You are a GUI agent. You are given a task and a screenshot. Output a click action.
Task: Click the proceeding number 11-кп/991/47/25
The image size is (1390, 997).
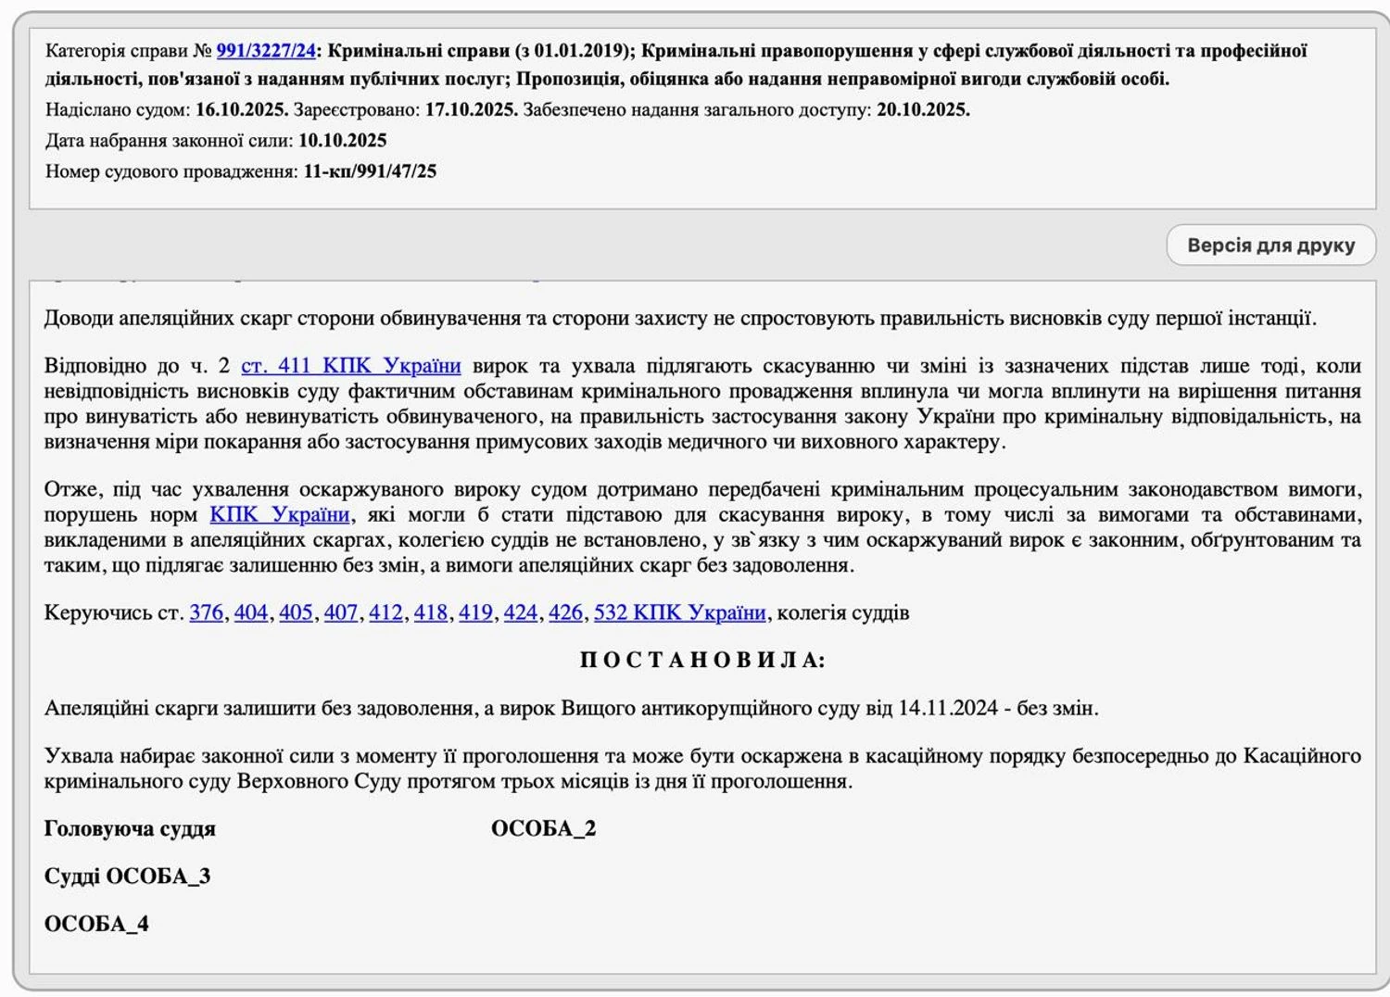(370, 171)
